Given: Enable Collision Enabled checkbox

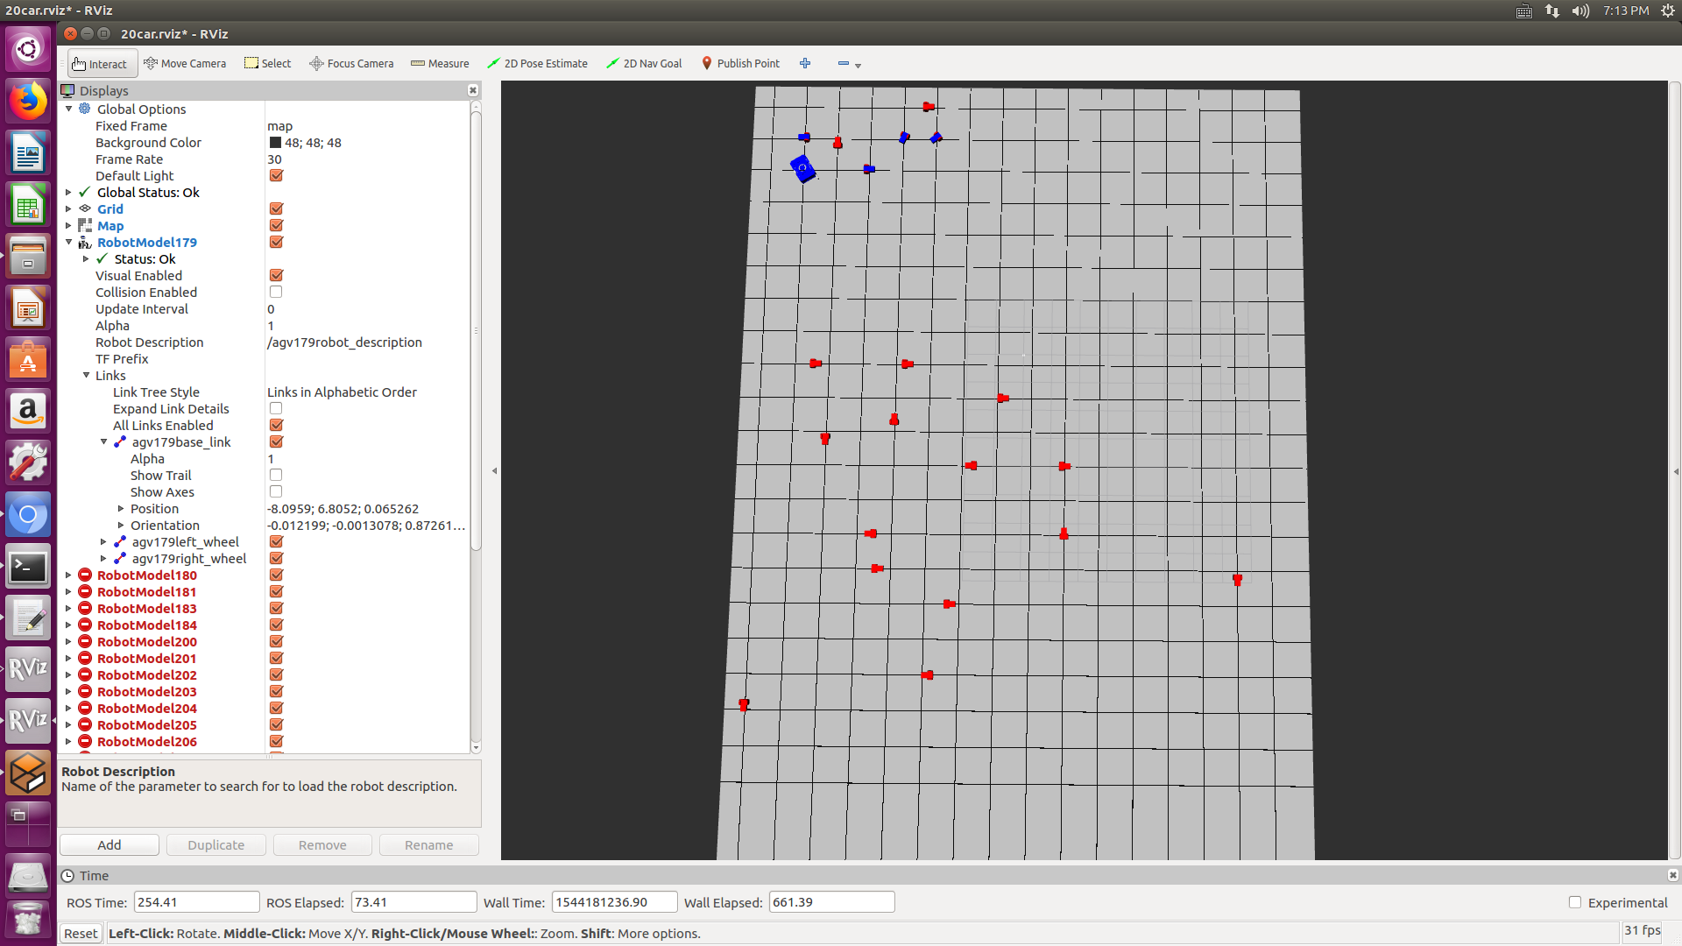Looking at the screenshot, I should pos(276,292).
